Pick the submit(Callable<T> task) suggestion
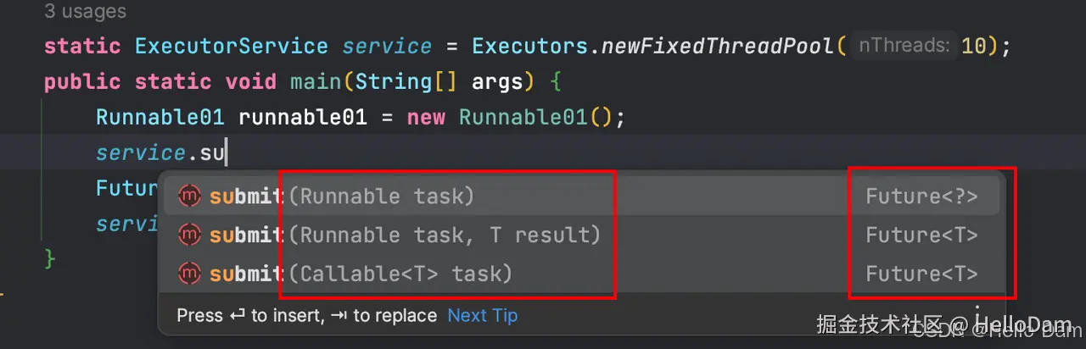 click(x=400, y=274)
